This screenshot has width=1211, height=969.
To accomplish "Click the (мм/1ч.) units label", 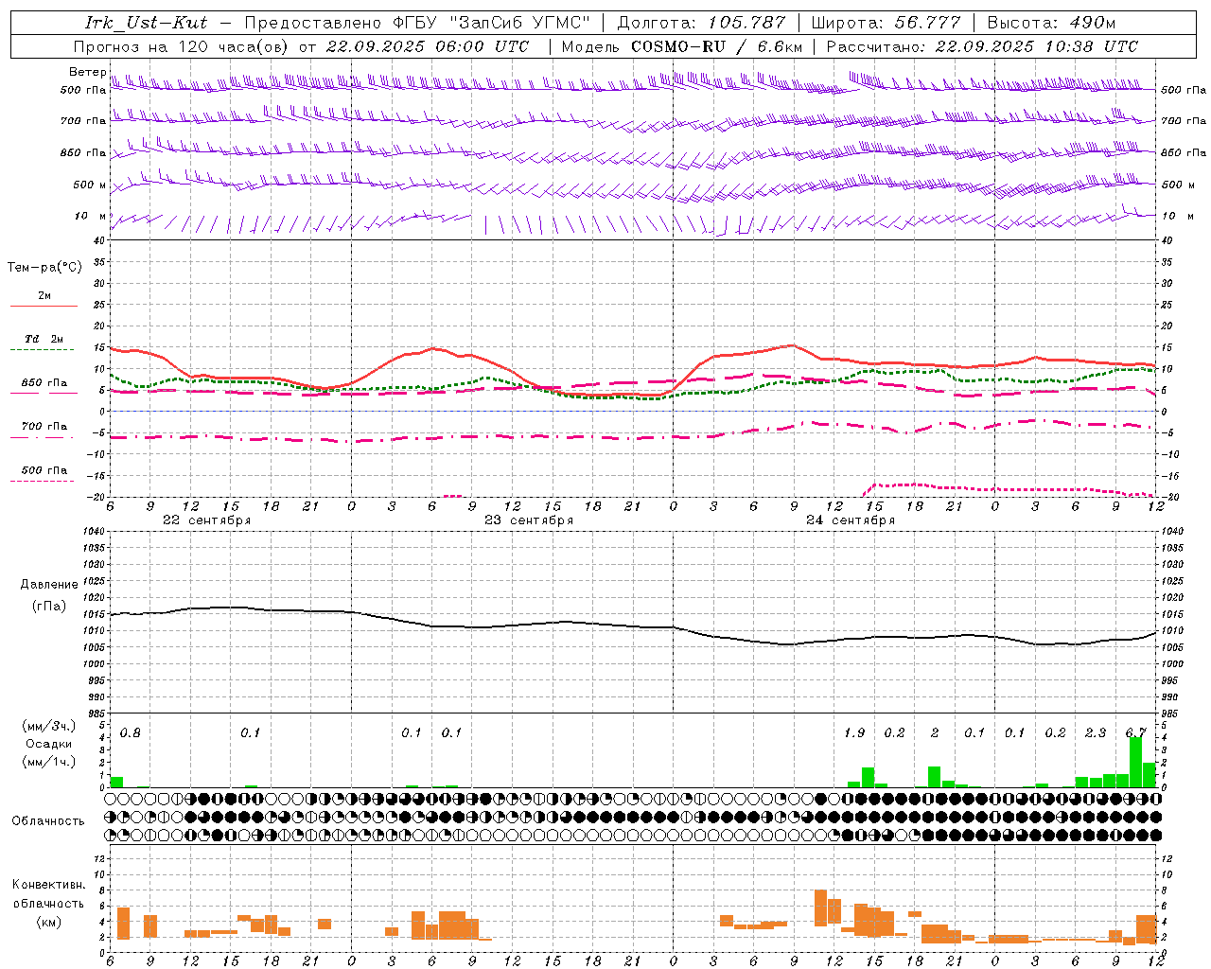I will click(49, 761).
